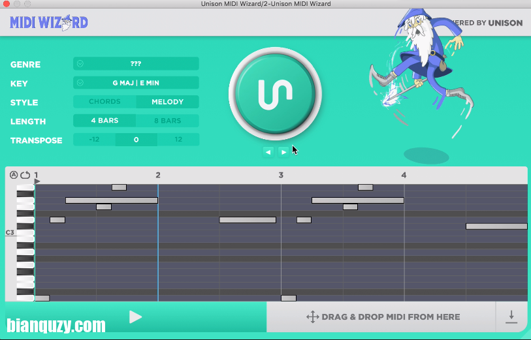531x340 pixels.
Task: Click the download MIDI arrow icon
Action: (x=511, y=317)
